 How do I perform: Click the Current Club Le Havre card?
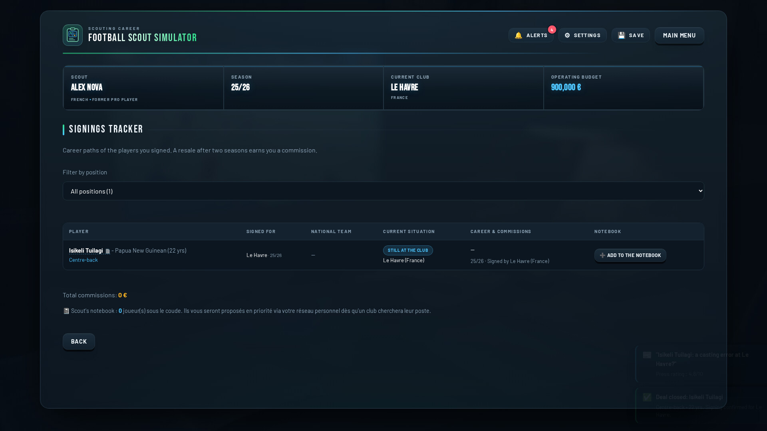pos(463,88)
